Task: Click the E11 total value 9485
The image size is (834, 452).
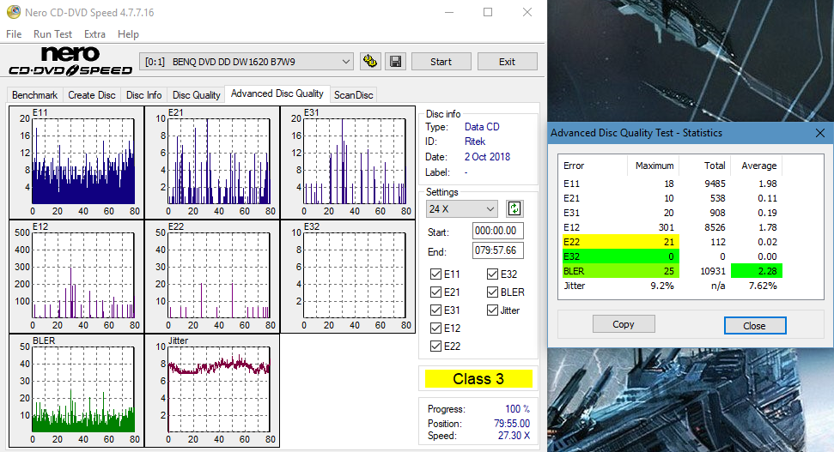Action: [715, 184]
